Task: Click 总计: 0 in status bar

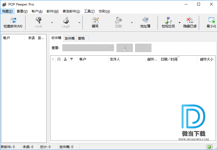Action: point(45,147)
